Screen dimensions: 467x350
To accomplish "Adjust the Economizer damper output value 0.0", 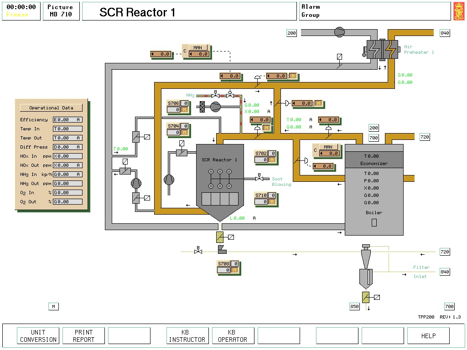I will 324,166.
